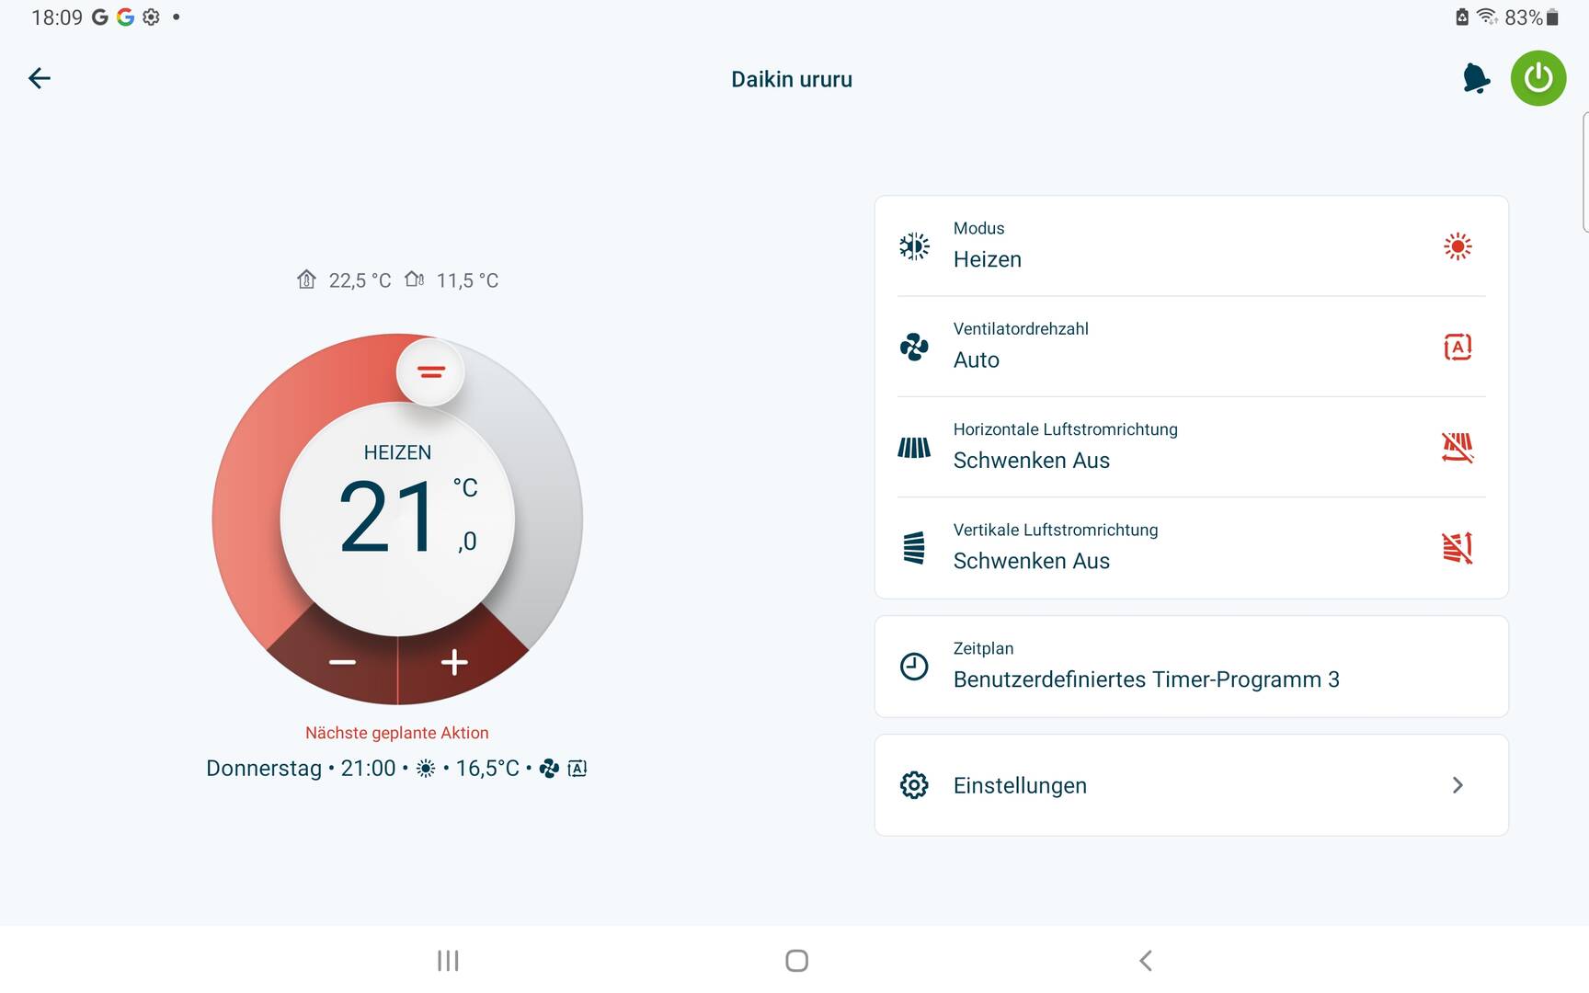Open Benutzerdefiniertes Timer-Programm 3 schedule
Viewport: 1589px width, 993px height.
pos(1191,667)
